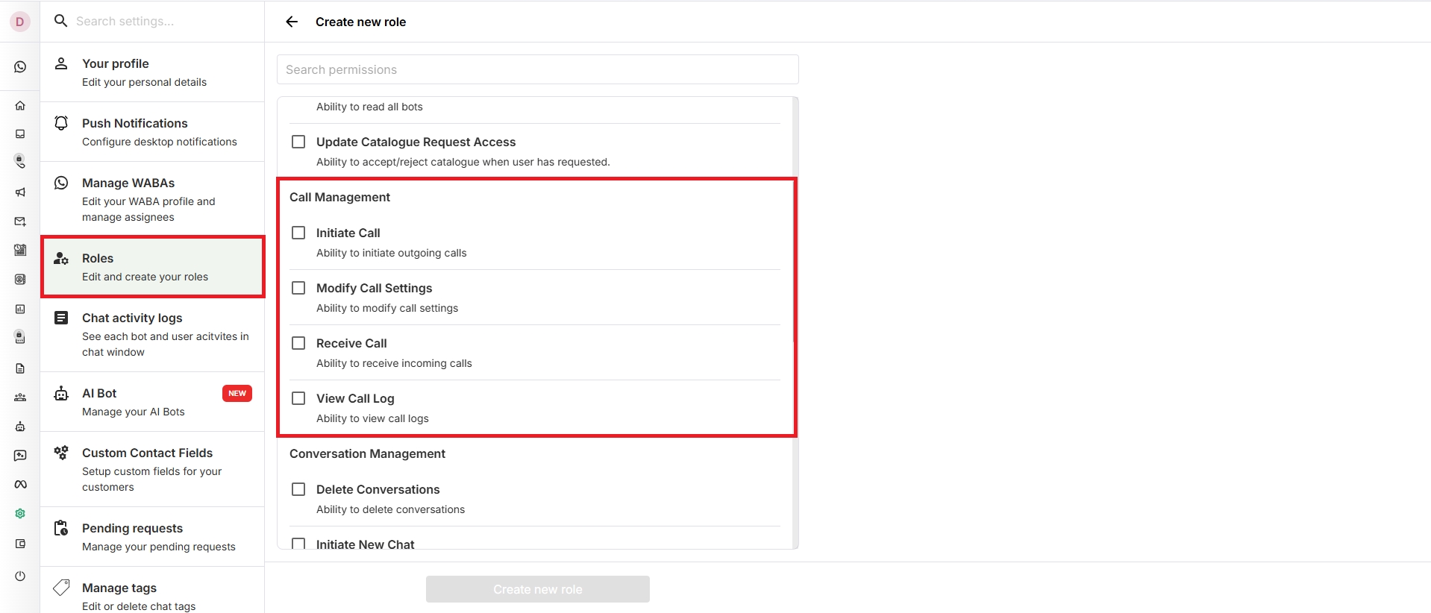The height and width of the screenshot is (613, 1431).
Task: Open Chat activity logs settings
Action: (x=152, y=334)
